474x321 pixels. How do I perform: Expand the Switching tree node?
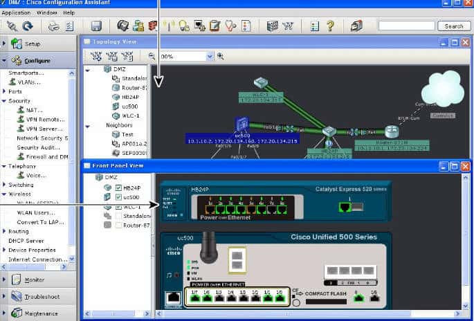tap(4, 185)
